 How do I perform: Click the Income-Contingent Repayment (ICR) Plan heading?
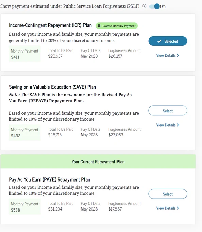coord(50,25)
